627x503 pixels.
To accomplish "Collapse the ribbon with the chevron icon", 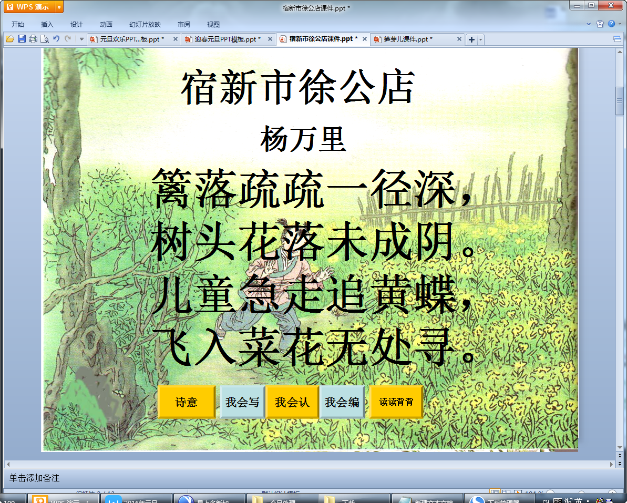I will click(x=589, y=24).
